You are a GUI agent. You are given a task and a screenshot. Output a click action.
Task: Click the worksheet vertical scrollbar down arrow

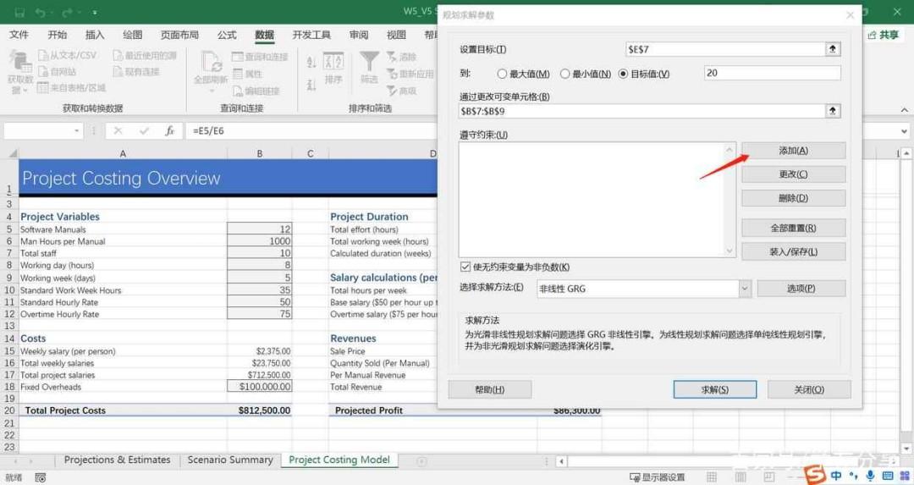pos(906,448)
